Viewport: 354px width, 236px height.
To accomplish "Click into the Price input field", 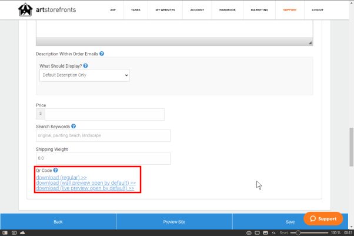I will tap(105, 114).
